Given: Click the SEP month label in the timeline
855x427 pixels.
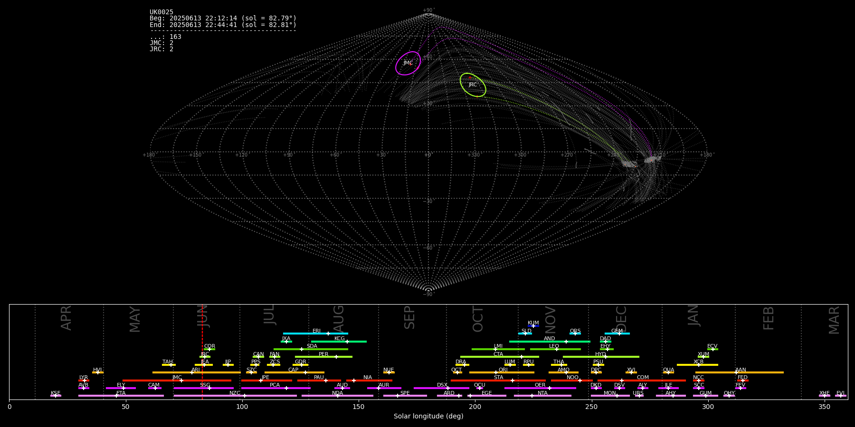Looking at the screenshot, I should point(409,317).
